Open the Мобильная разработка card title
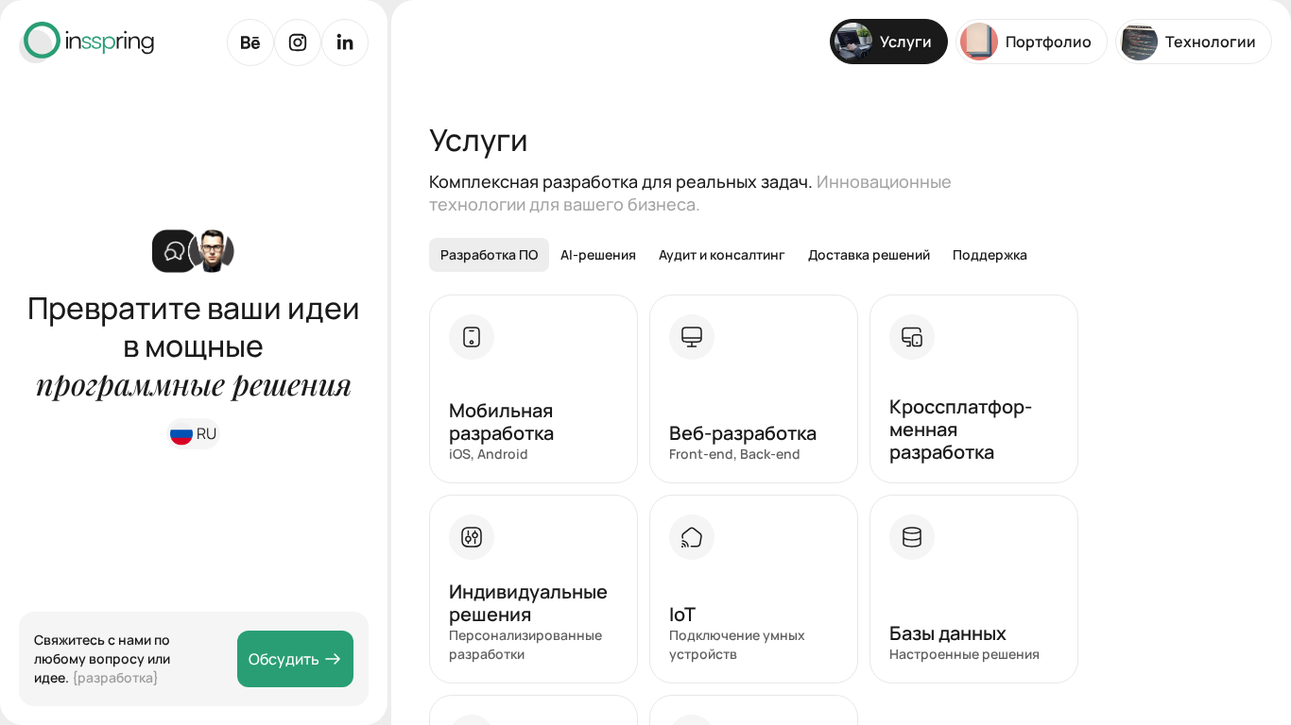The height and width of the screenshot is (725, 1291). [502, 422]
